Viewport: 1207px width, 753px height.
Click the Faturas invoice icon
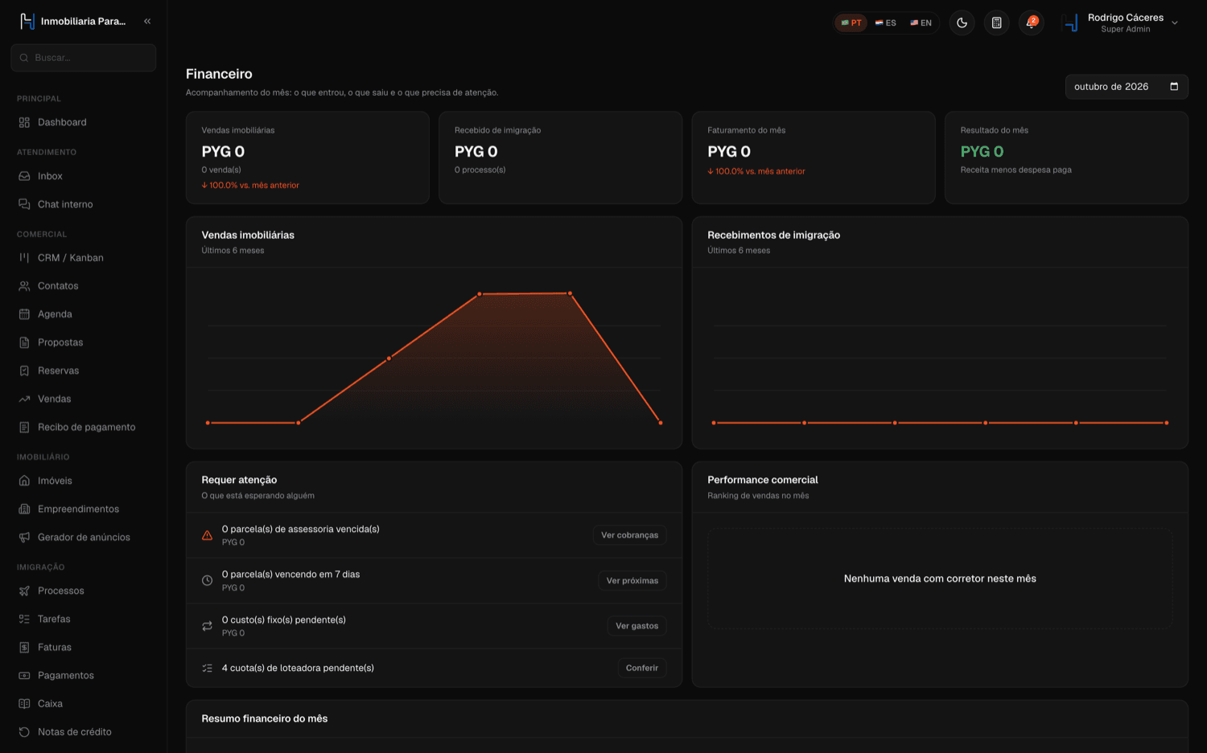pyautogui.click(x=24, y=647)
